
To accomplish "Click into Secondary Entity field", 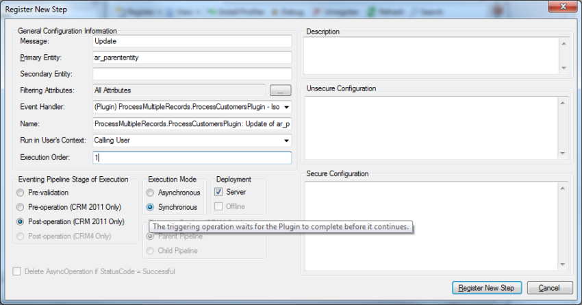I will point(192,74).
